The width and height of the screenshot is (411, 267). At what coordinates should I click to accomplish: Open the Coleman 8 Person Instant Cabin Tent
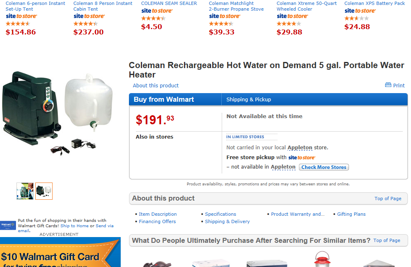click(103, 6)
